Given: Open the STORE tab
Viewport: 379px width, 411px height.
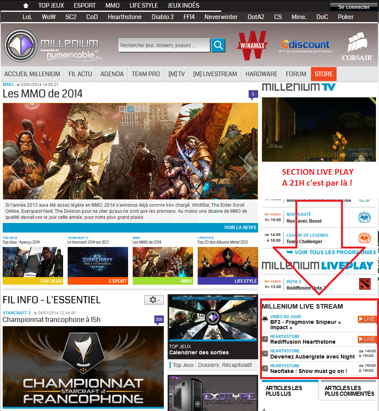Looking at the screenshot, I should [x=324, y=74].
